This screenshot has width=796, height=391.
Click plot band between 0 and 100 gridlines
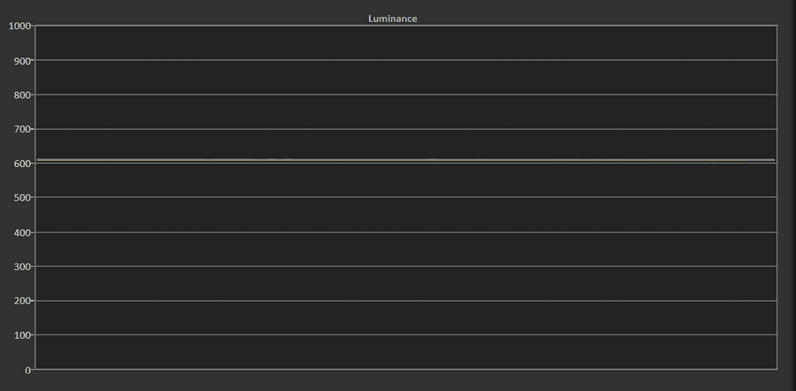[406, 352]
